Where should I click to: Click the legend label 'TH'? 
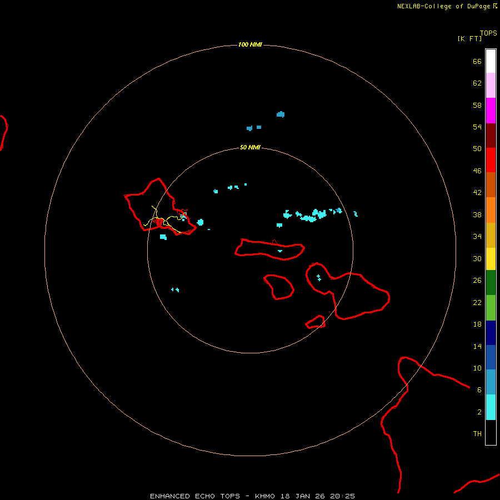pyautogui.click(x=477, y=434)
